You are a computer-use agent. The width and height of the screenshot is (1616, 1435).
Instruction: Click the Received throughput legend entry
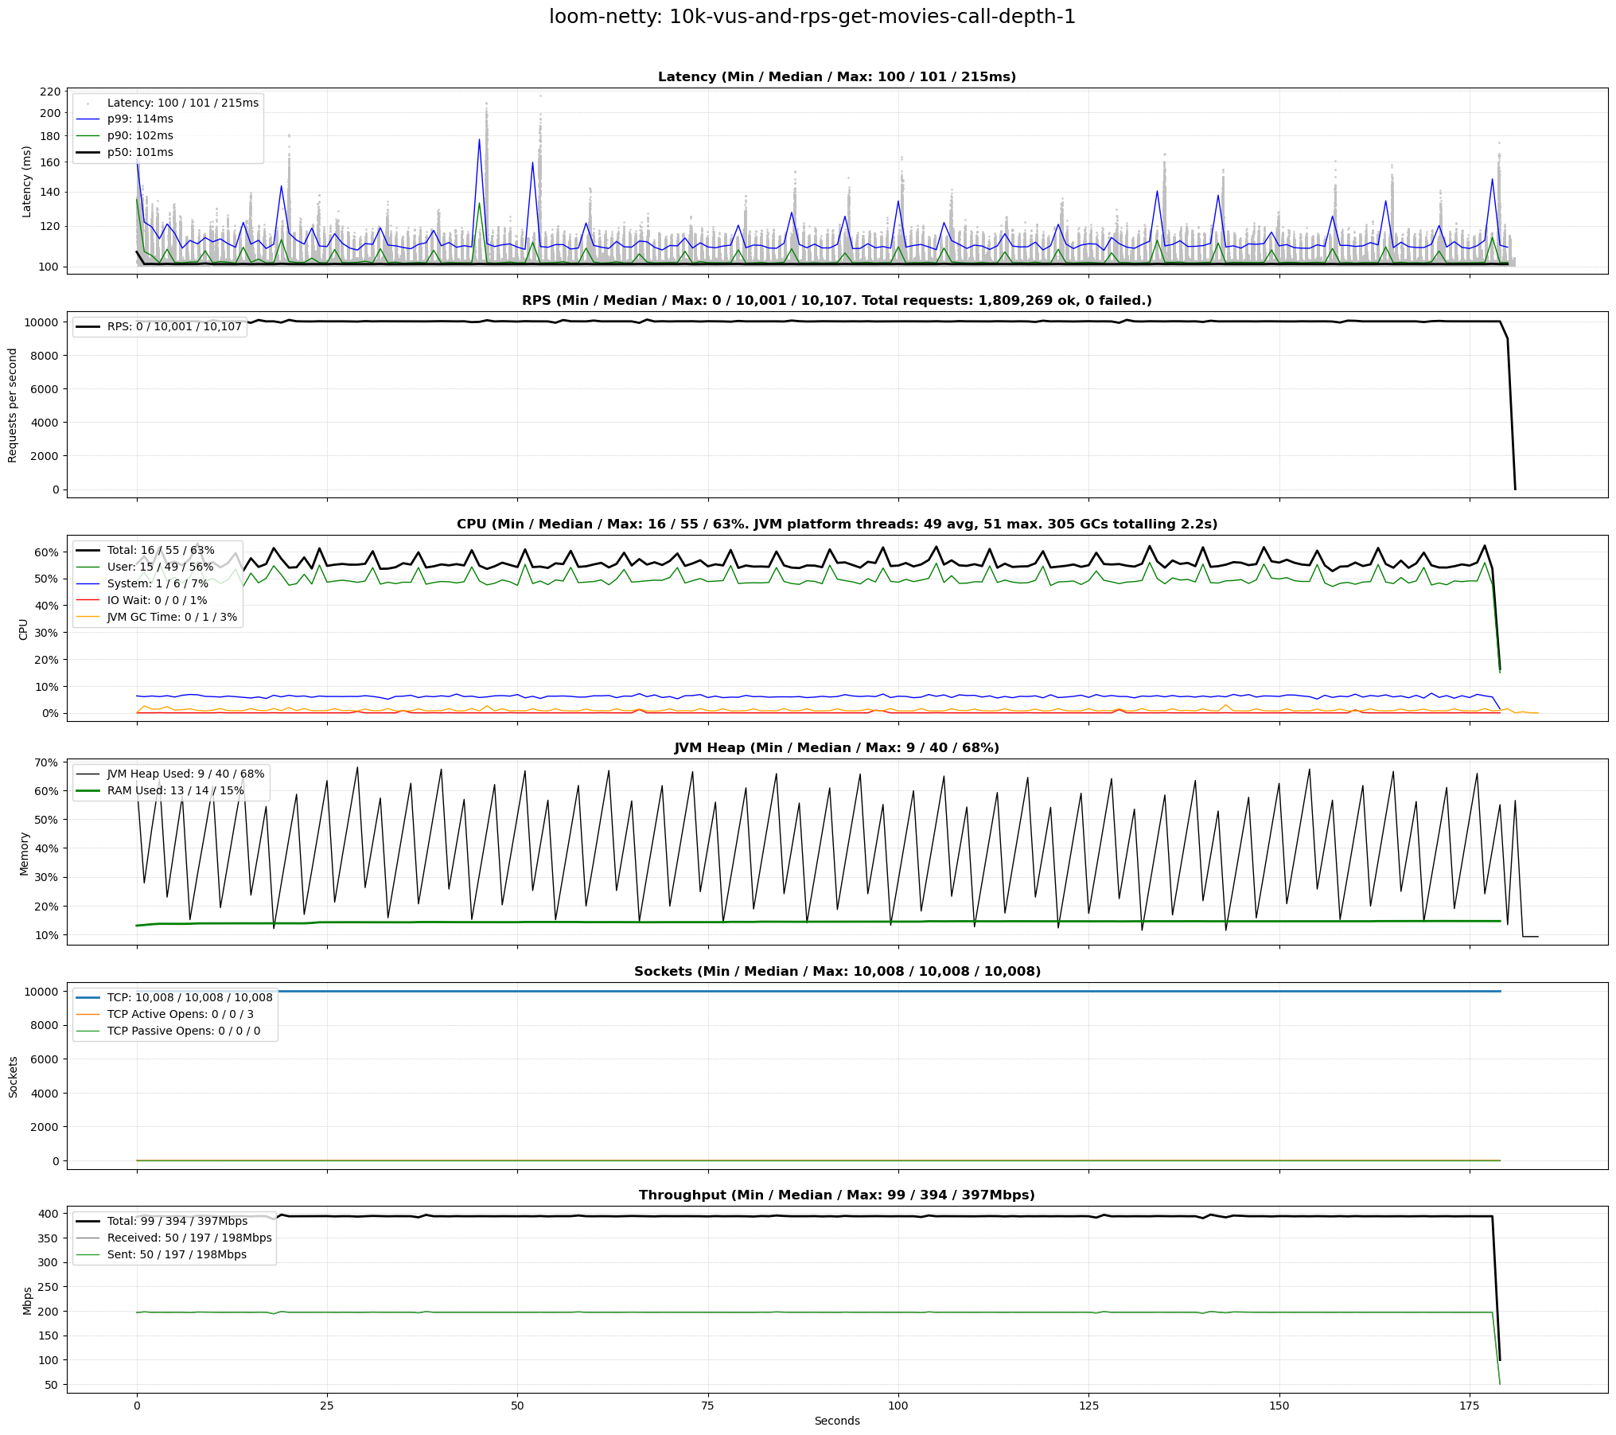coord(189,1238)
